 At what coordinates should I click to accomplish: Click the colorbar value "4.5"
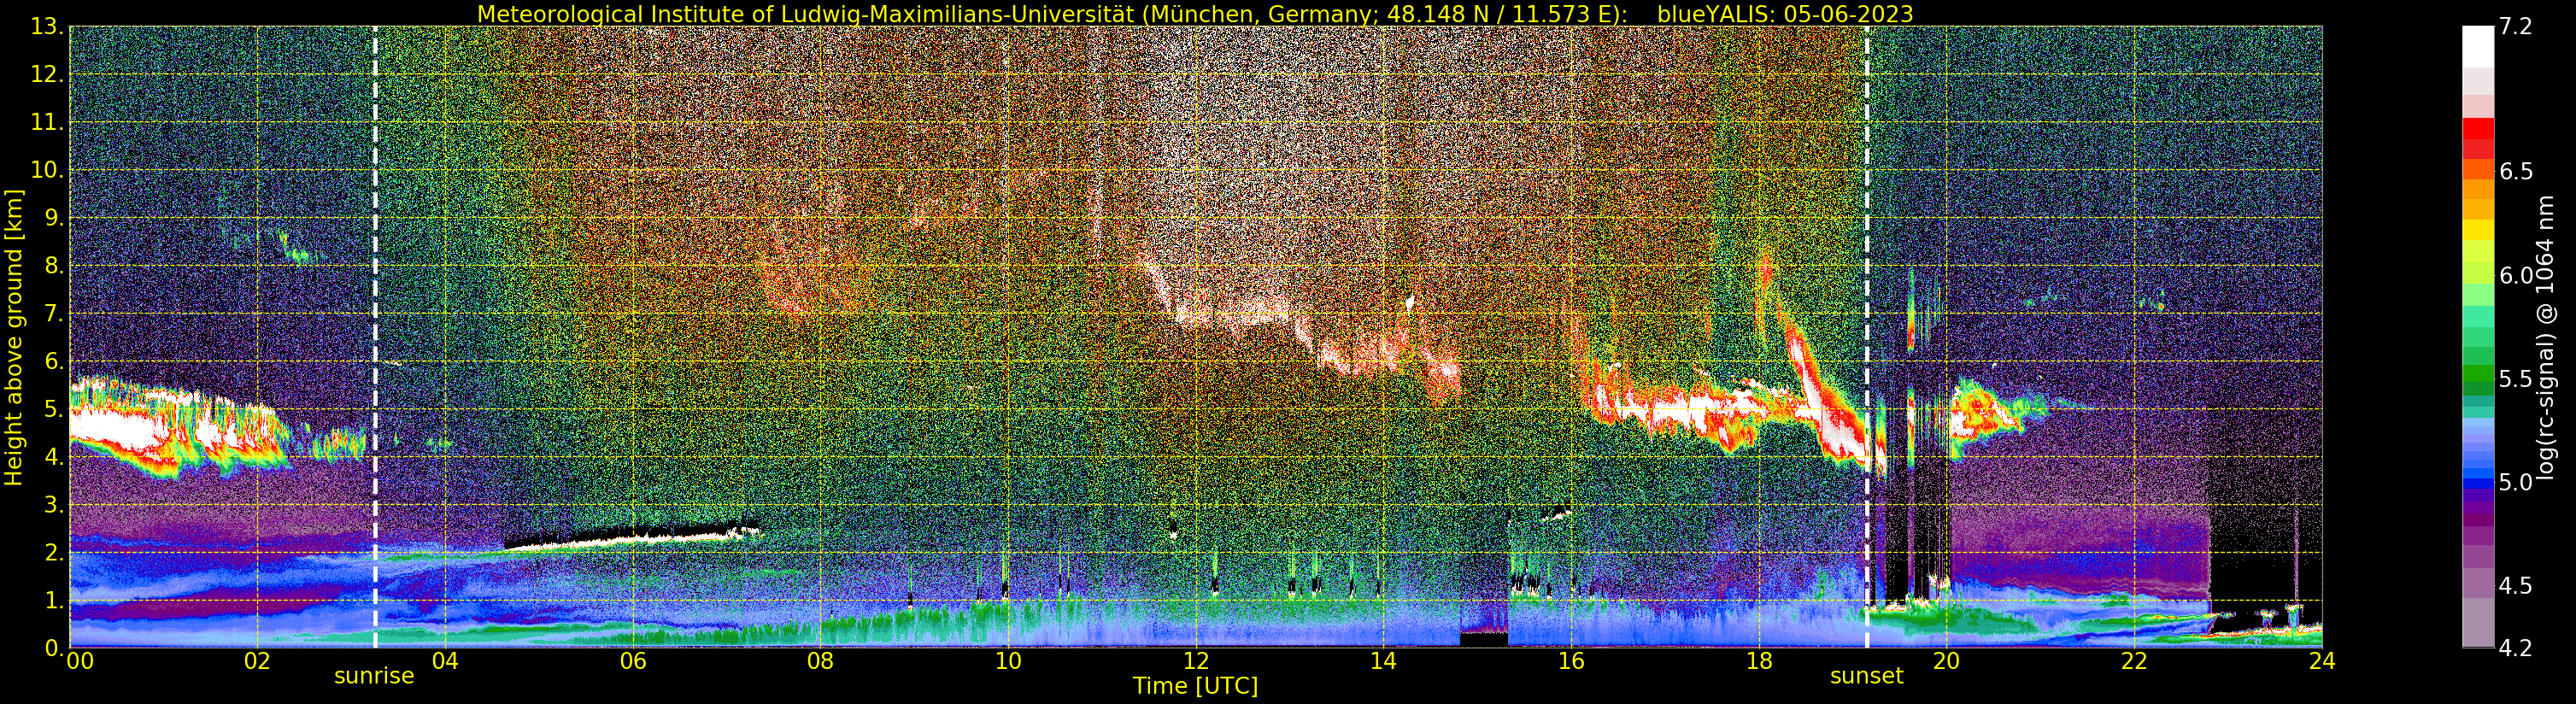pyautogui.click(x=2516, y=586)
